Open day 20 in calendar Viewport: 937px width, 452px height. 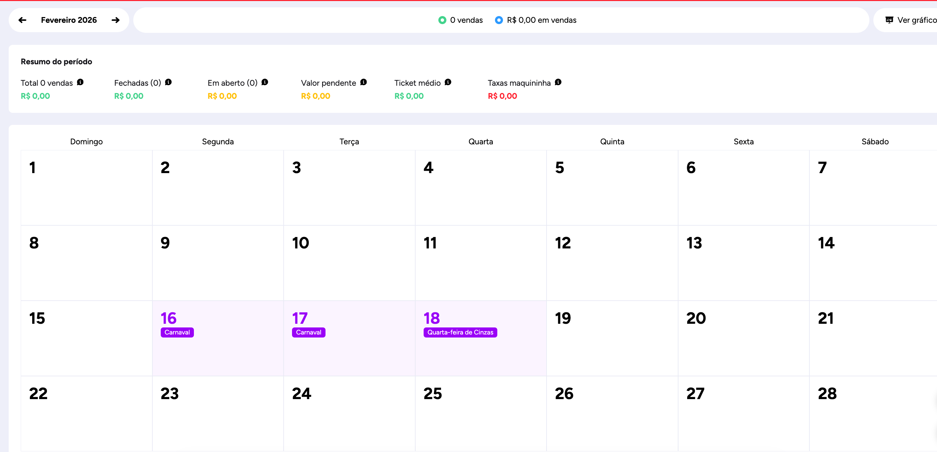tap(743, 338)
